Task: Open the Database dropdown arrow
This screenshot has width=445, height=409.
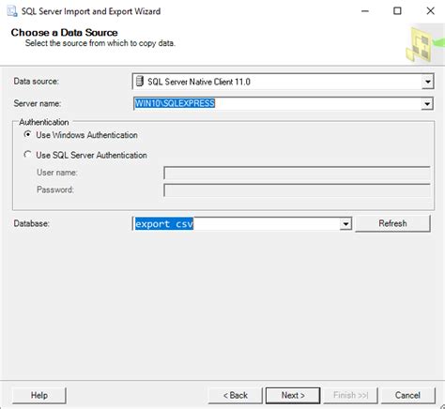Action: point(345,224)
